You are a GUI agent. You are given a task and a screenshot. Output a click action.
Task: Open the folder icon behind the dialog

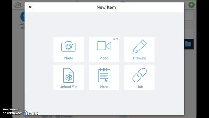[188, 44]
